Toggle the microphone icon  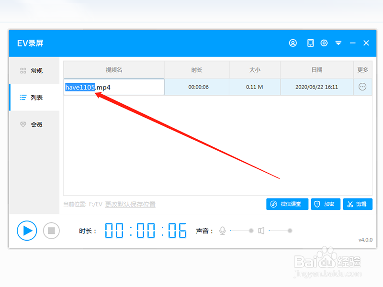(222, 231)
